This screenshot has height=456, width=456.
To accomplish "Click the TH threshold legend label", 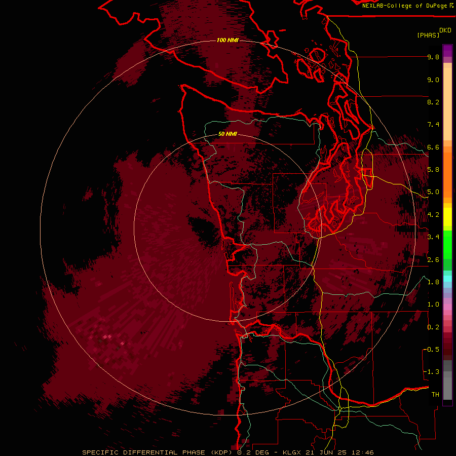I will pyautogui.click(x=435, y=395).
